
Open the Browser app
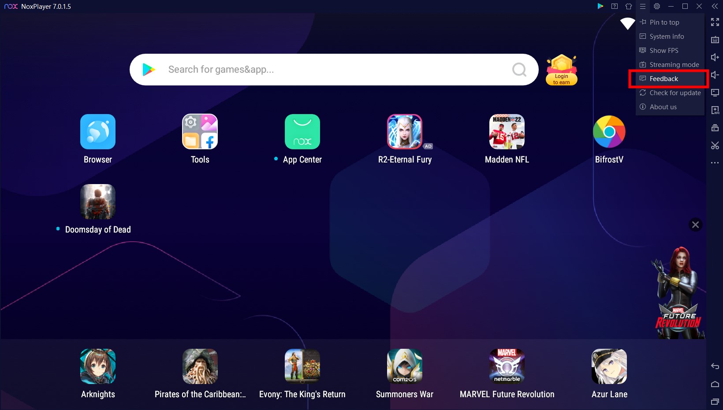[98, 132]
